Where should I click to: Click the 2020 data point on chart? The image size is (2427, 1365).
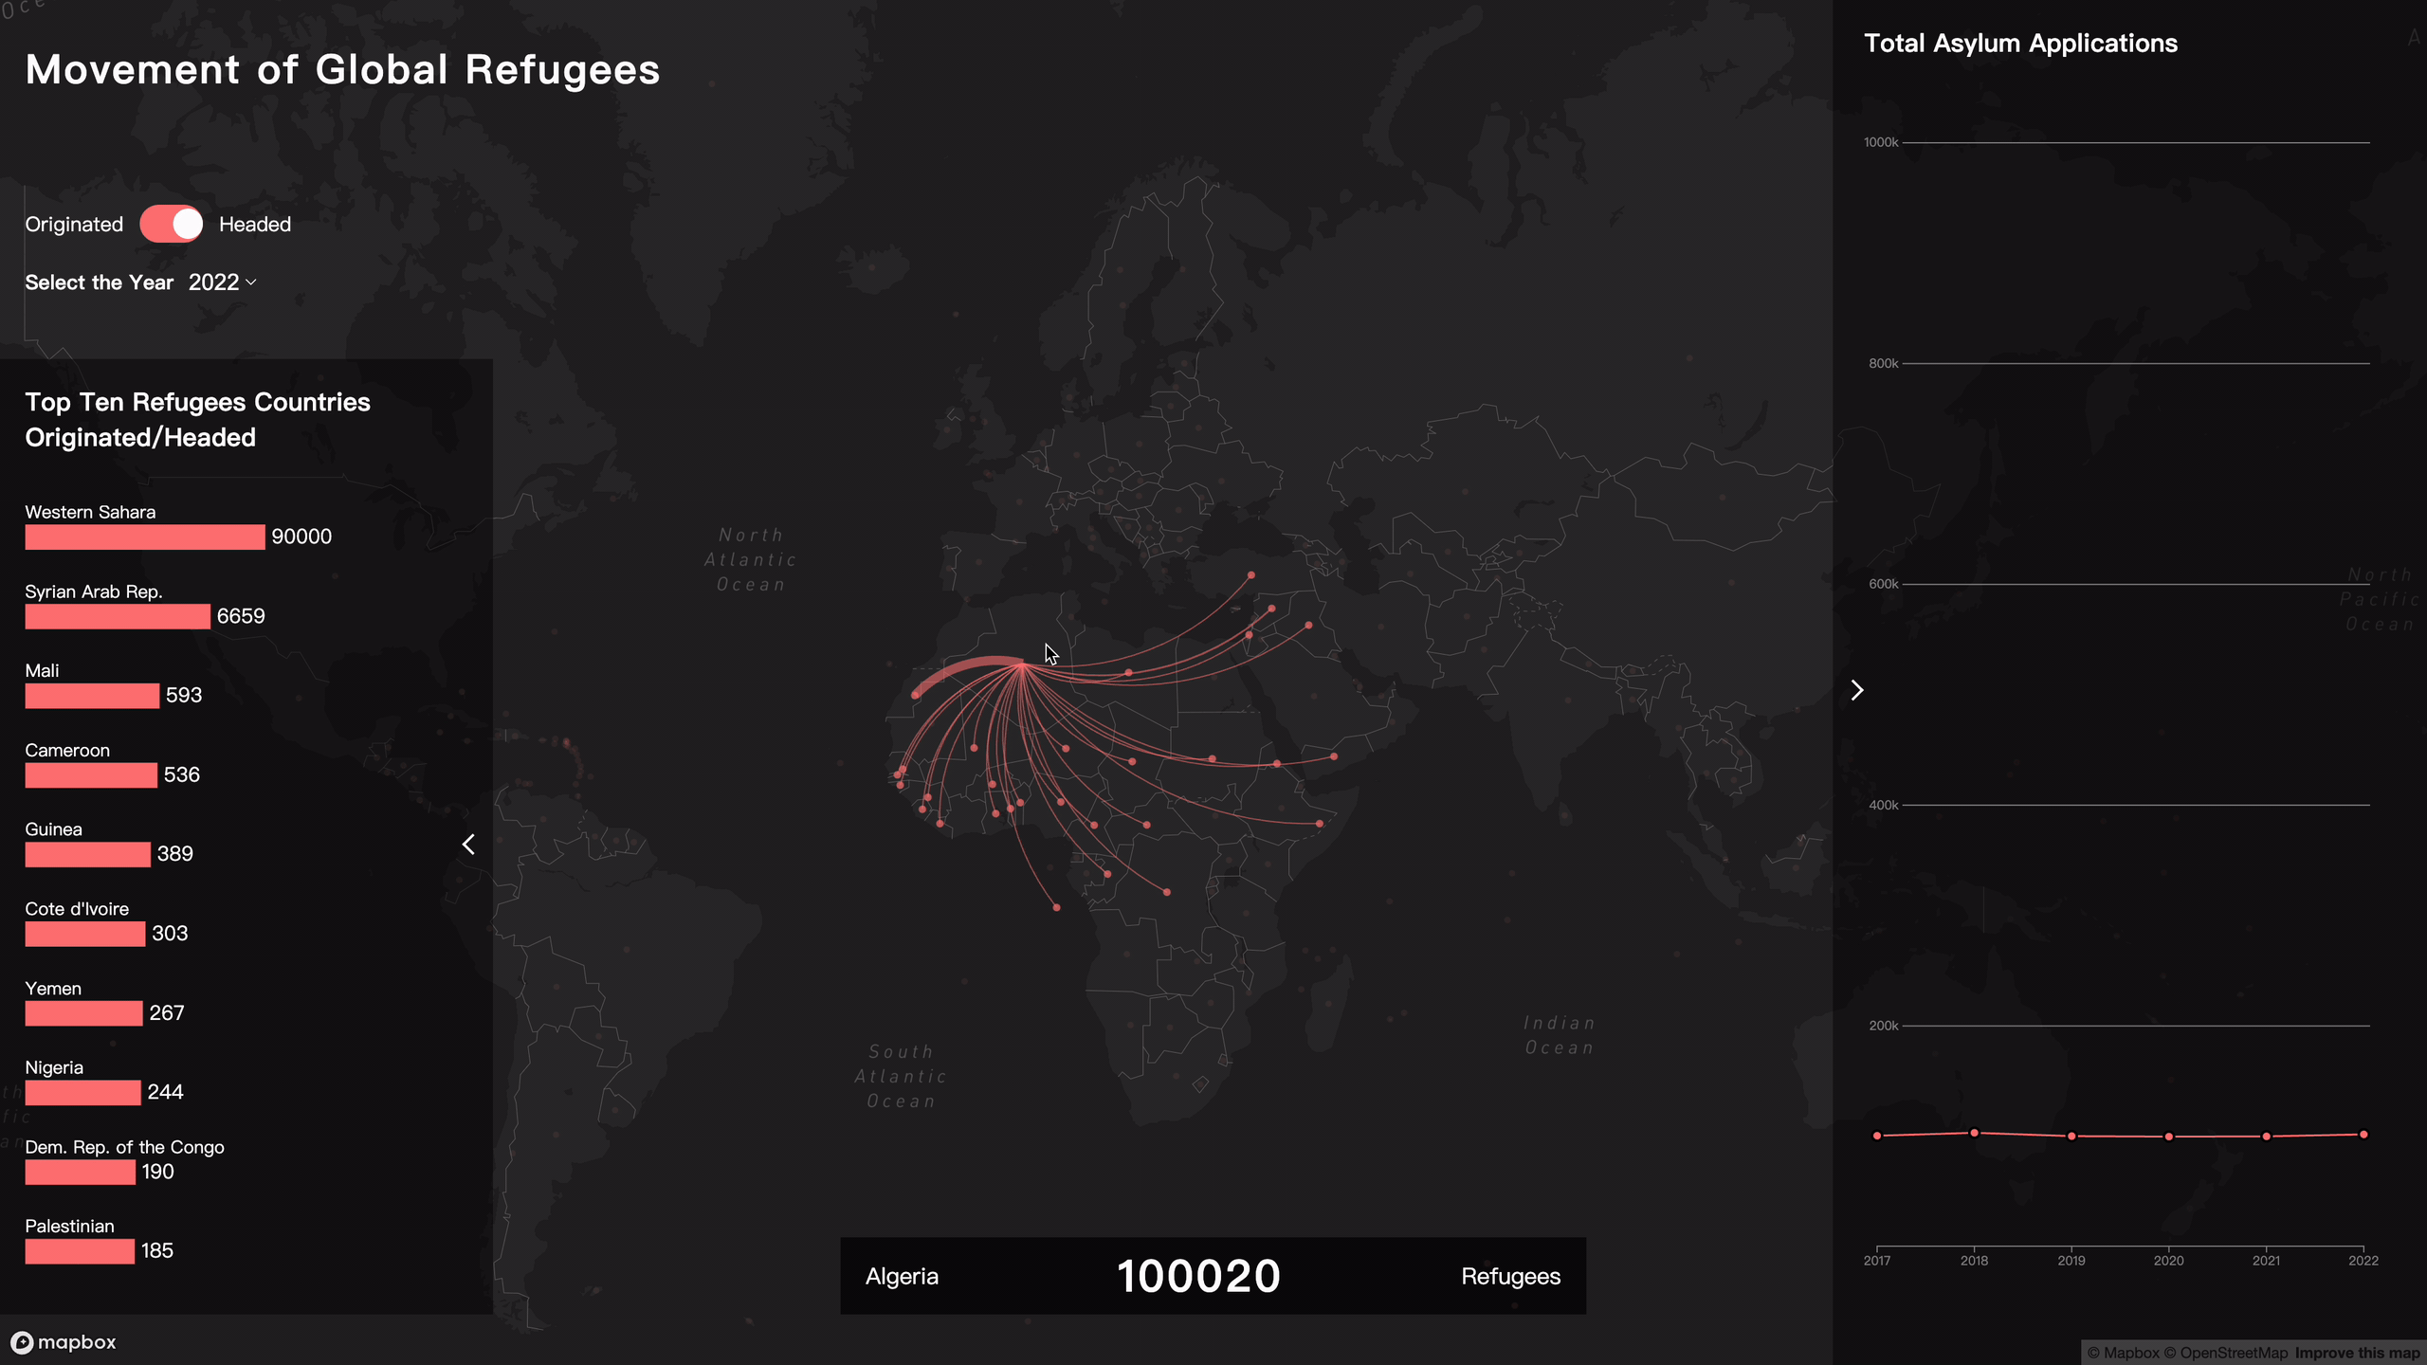coord(2168,1137)
